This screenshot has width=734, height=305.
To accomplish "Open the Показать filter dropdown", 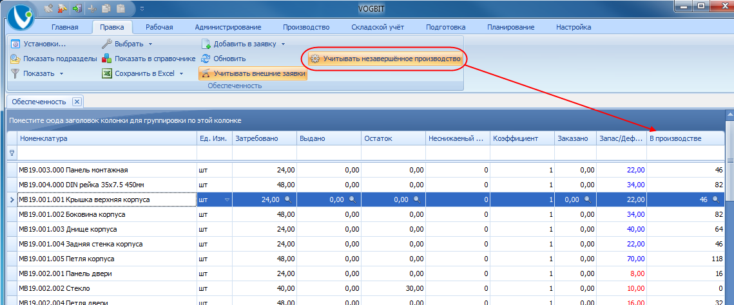I will point(37,73).
